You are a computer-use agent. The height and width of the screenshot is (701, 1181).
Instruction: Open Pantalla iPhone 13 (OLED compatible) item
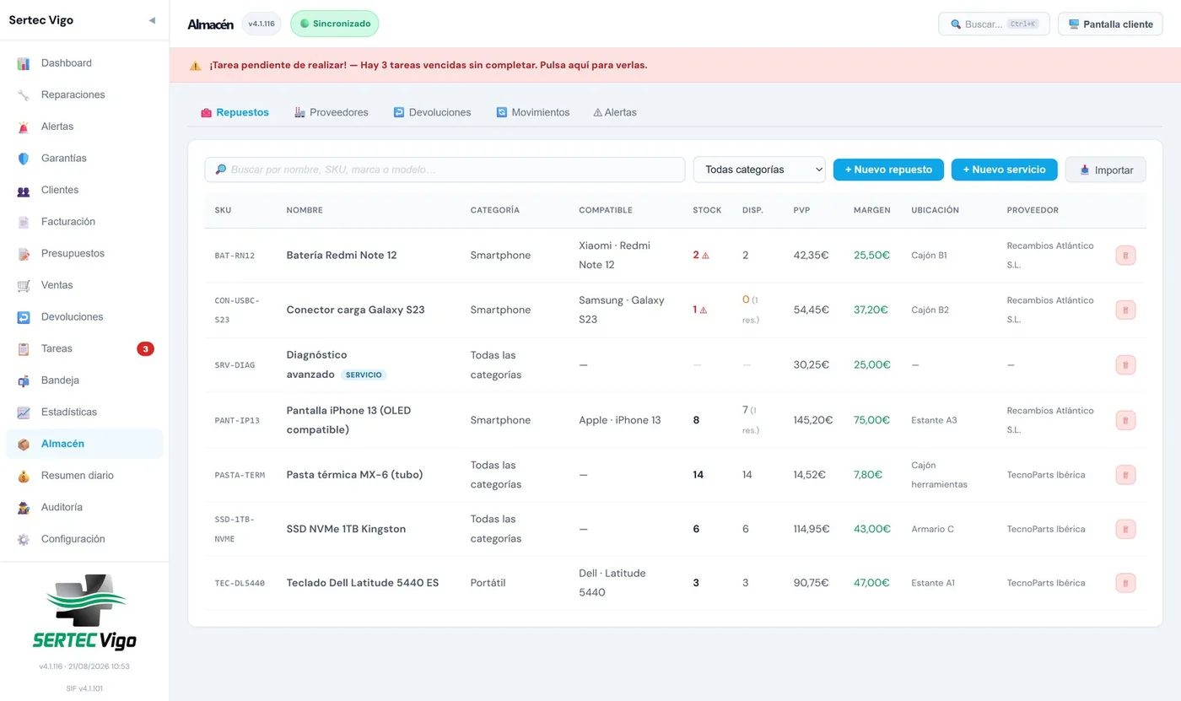pos(349,420)
